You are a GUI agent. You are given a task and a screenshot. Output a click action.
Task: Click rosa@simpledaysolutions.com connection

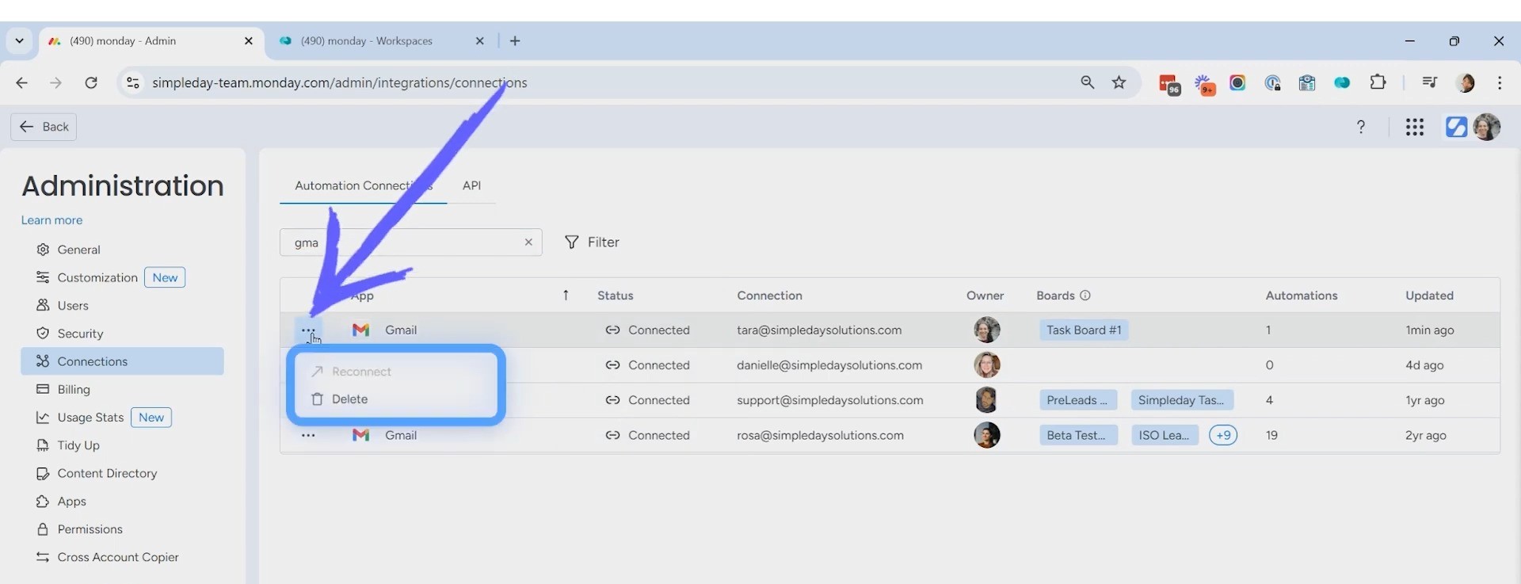click(820, 435)
